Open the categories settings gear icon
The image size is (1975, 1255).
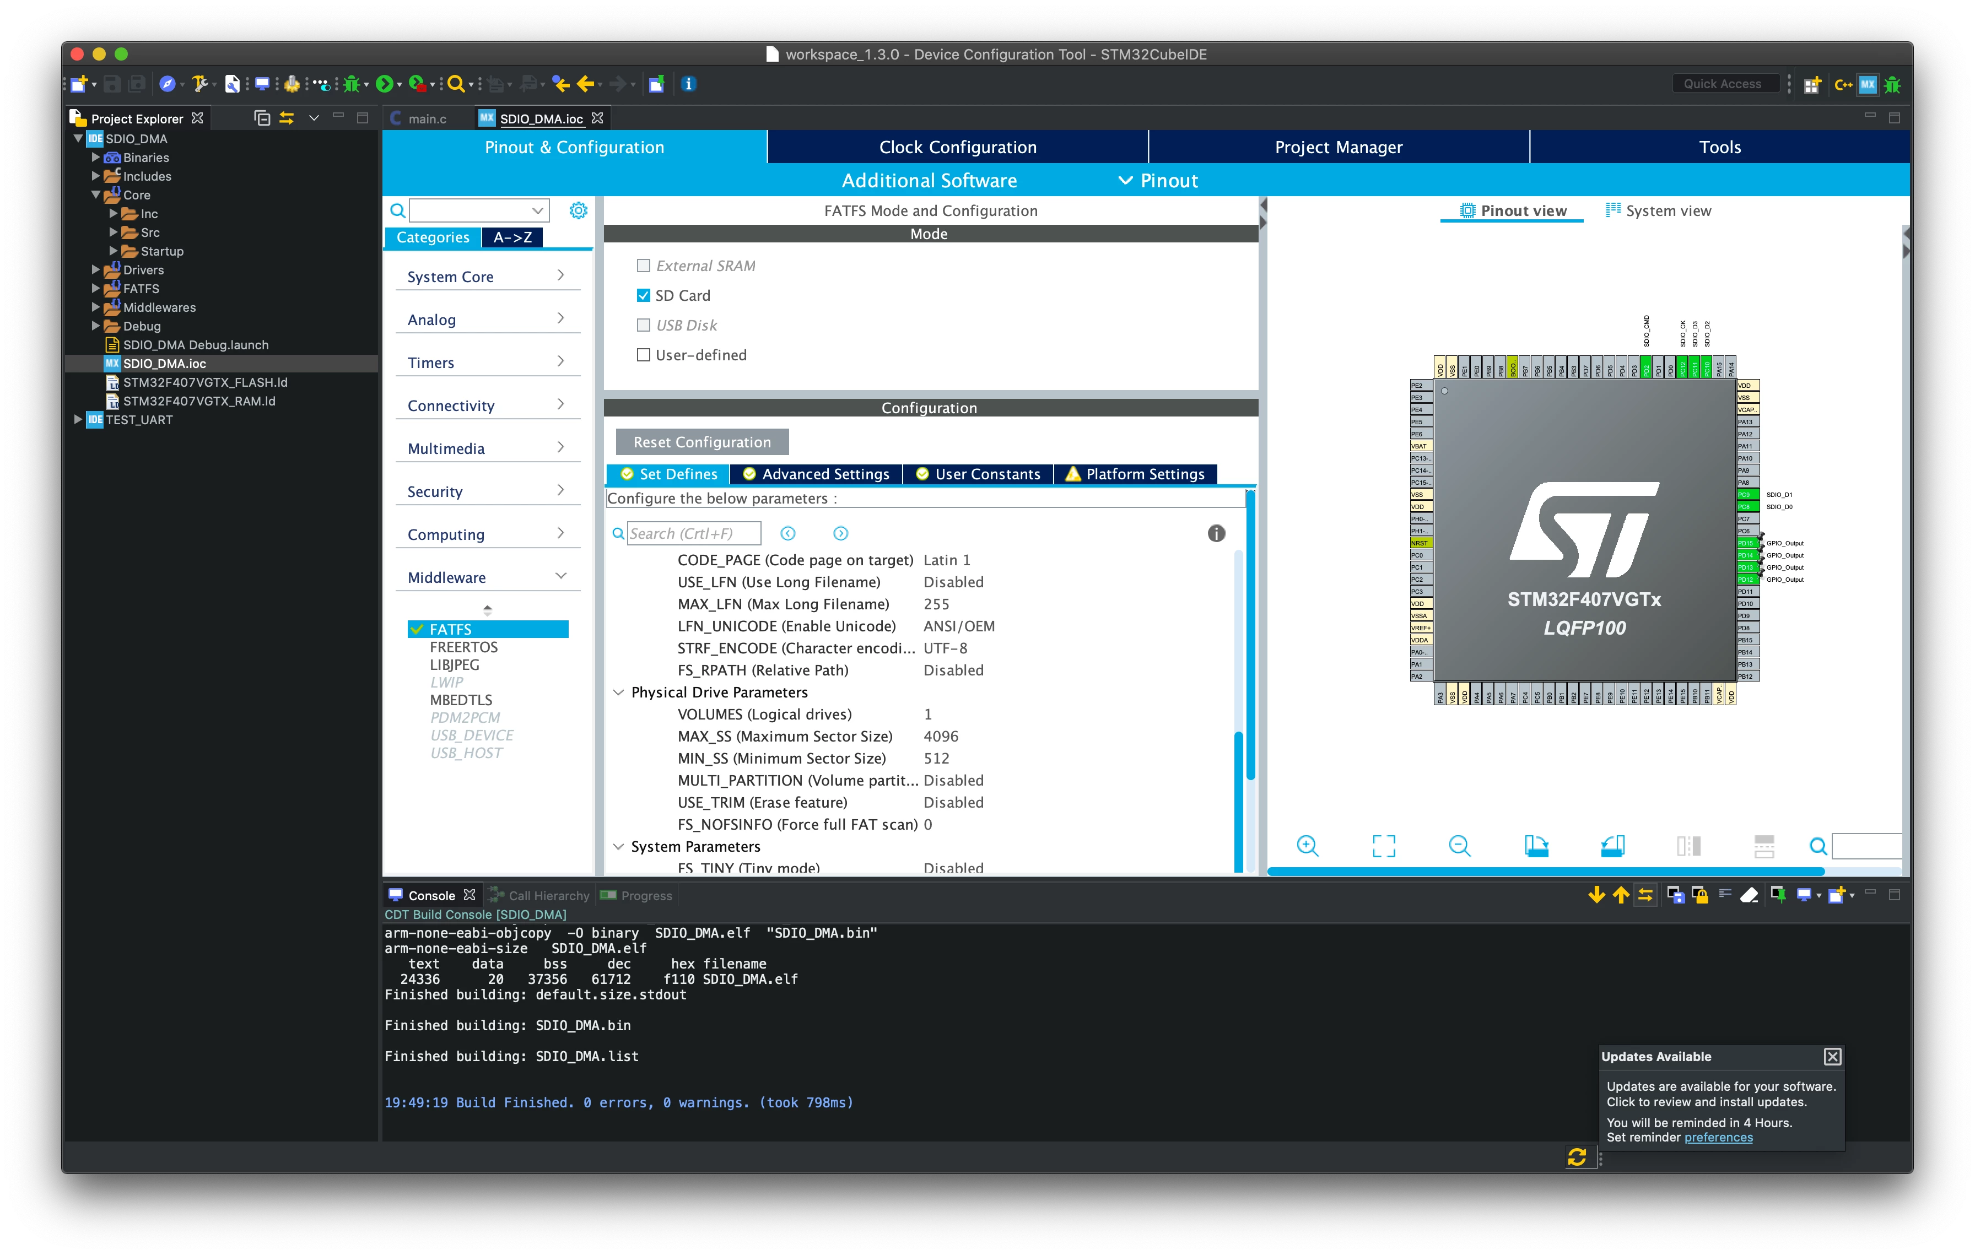tap(578, 210)
